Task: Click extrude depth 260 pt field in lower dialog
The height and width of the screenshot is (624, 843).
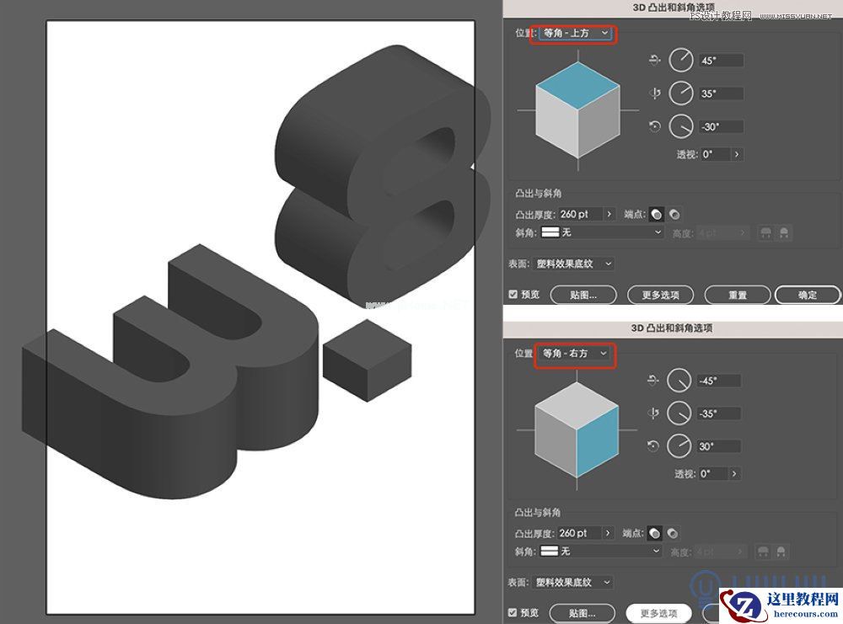Action: (579, 533)
